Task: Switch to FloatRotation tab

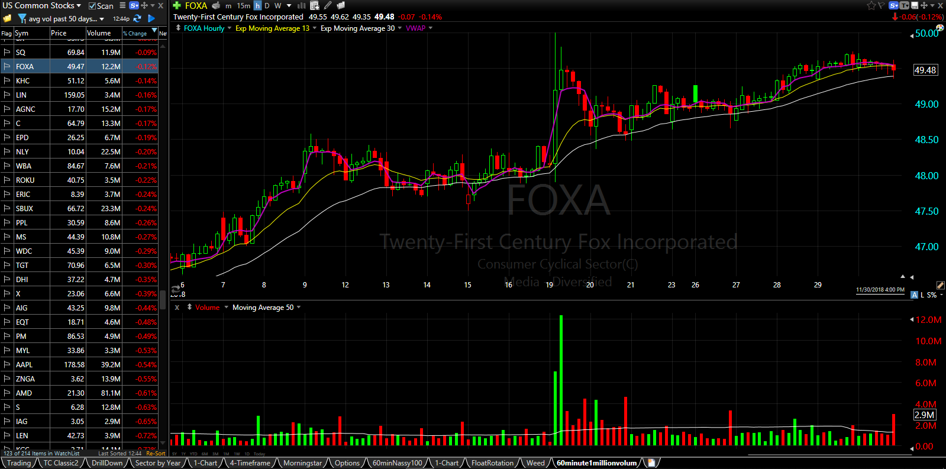Action: 492,463
